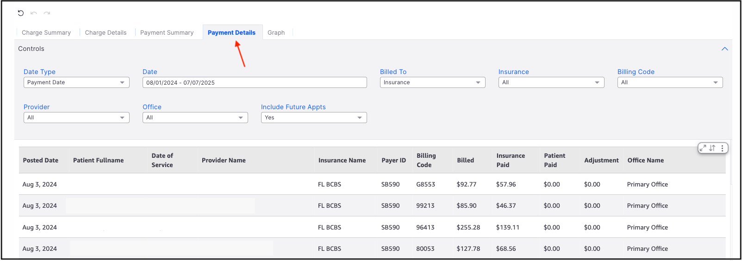This screenshot has height=261, width=742.
Task: Select the Graph tab
Action: pyautogui.click(x=276, y=32)
